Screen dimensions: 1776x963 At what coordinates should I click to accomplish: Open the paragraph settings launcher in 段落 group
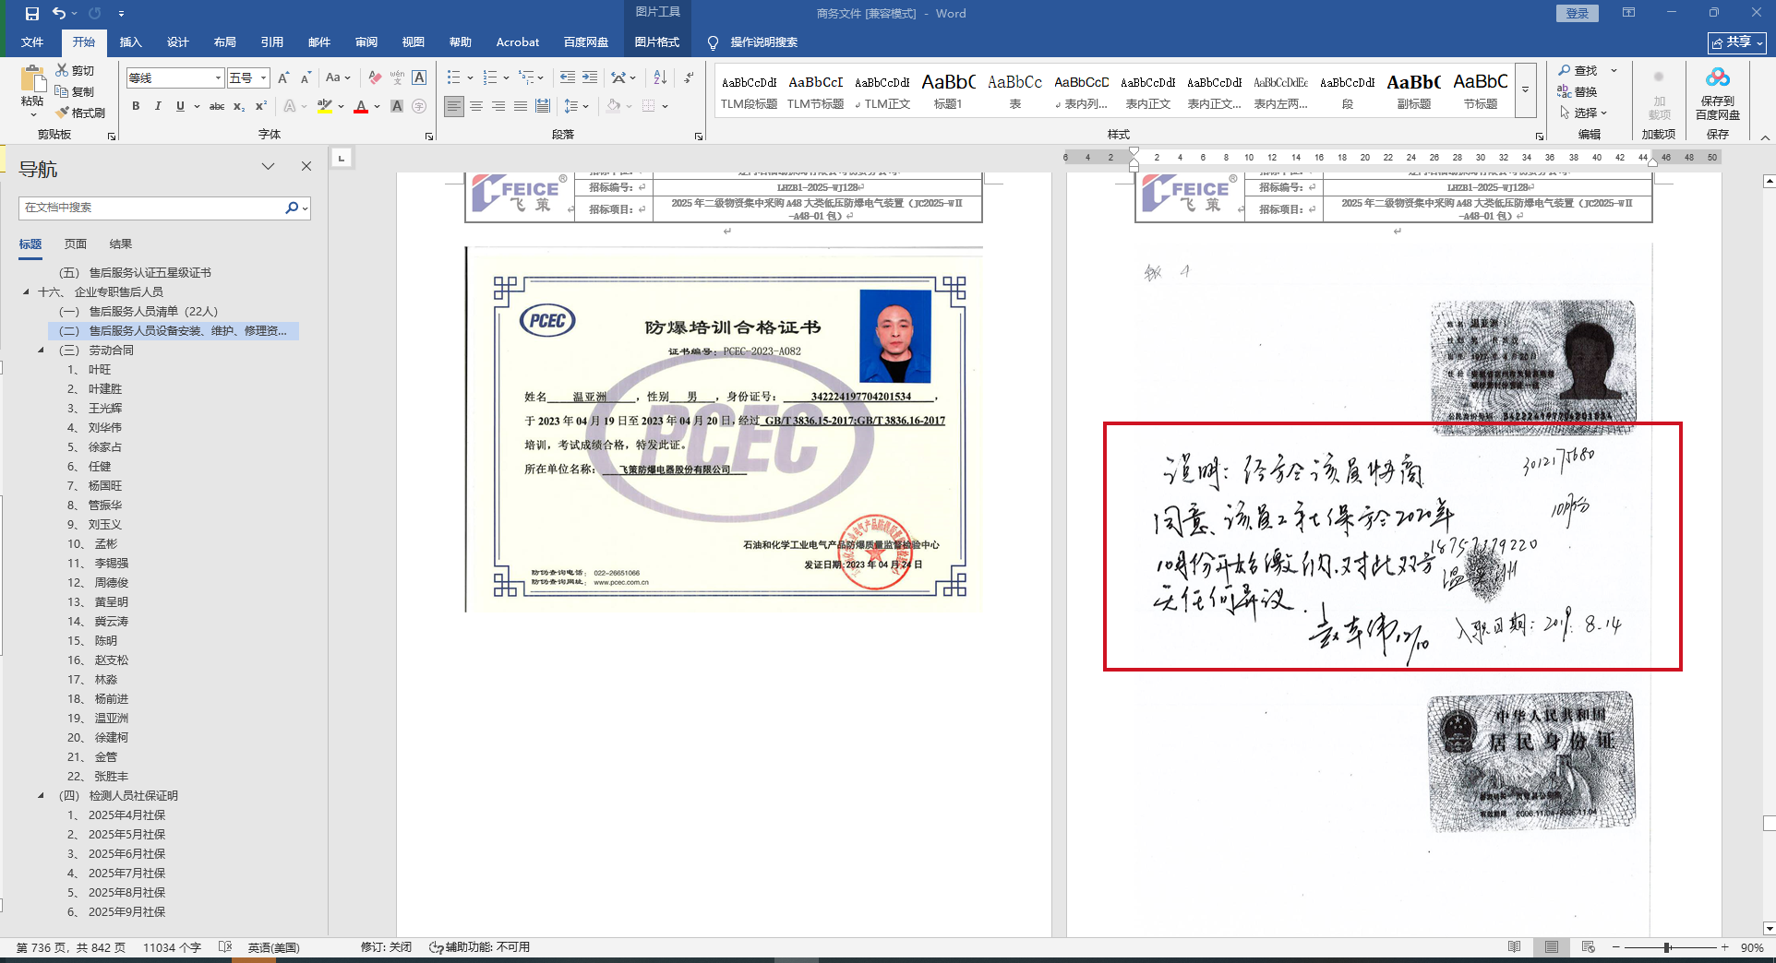(699, 137)
